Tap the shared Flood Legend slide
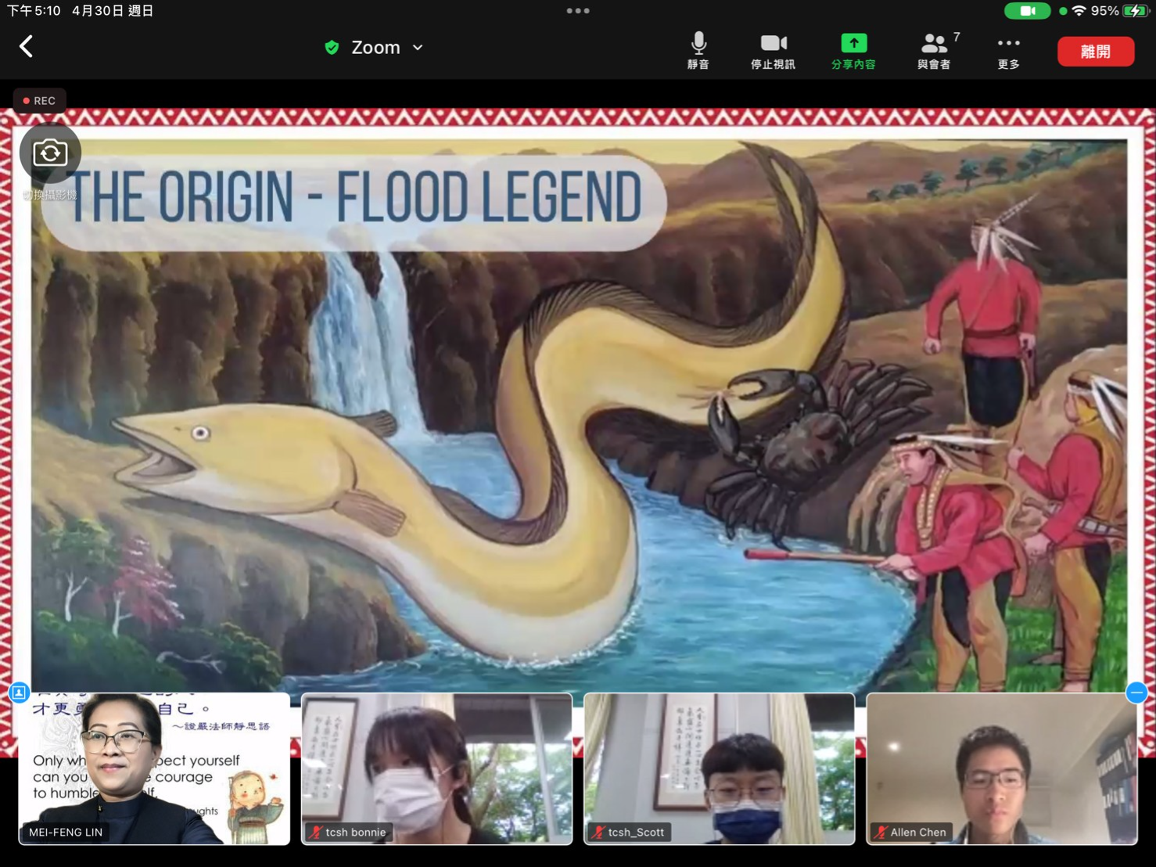 579,438
